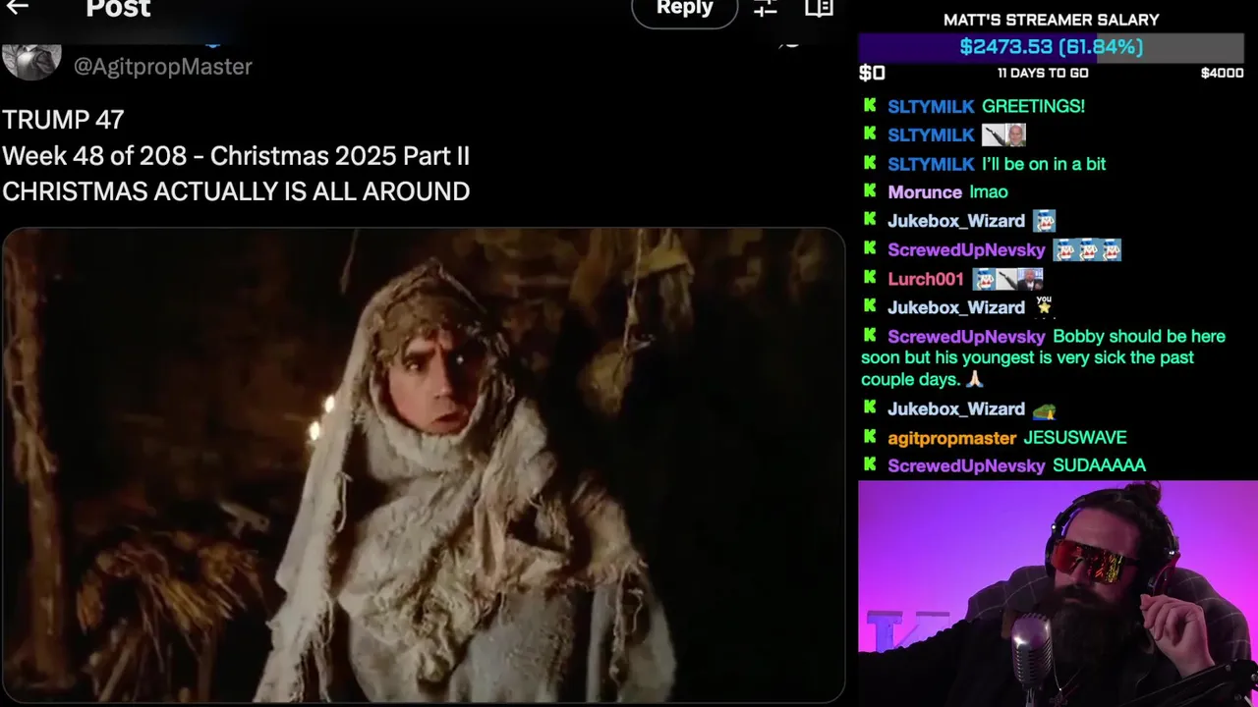This screenshot has height=707, width=1258.
Task: Click the "I'll be on in a bit" message
Action: 1044,164
